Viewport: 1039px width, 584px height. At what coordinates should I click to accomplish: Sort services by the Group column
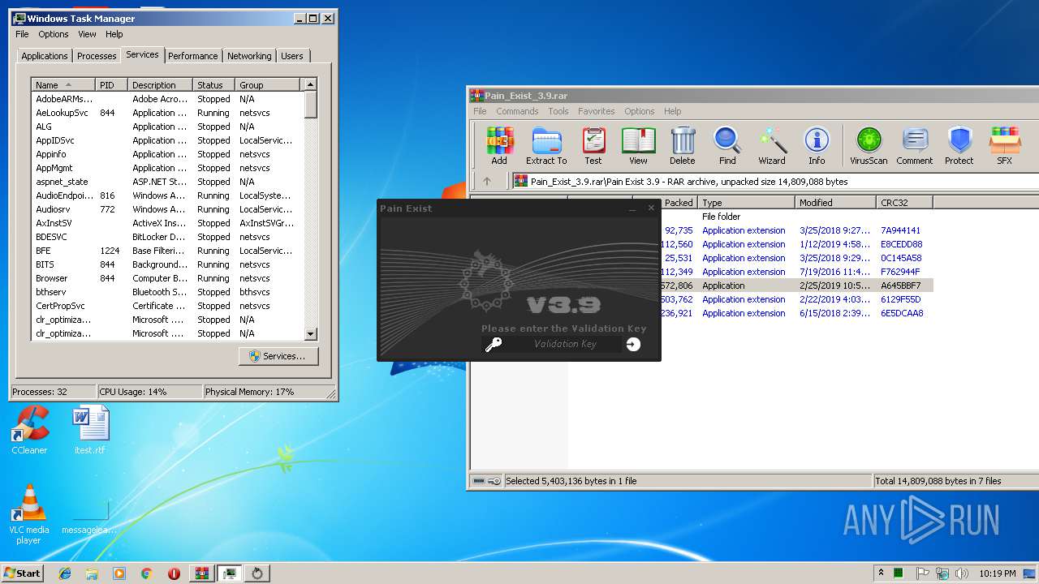pos(268,85)
